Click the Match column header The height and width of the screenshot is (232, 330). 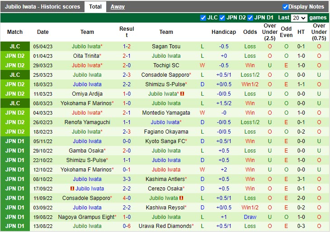click(15, 32)
